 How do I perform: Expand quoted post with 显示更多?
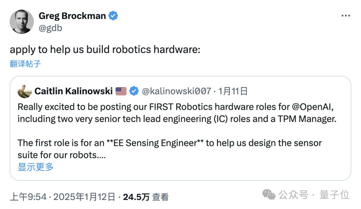[35, 167]
